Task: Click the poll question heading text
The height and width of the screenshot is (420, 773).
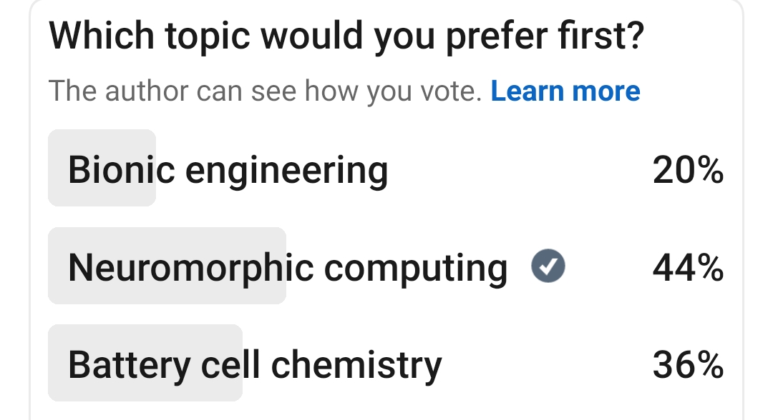Action: 346,36
